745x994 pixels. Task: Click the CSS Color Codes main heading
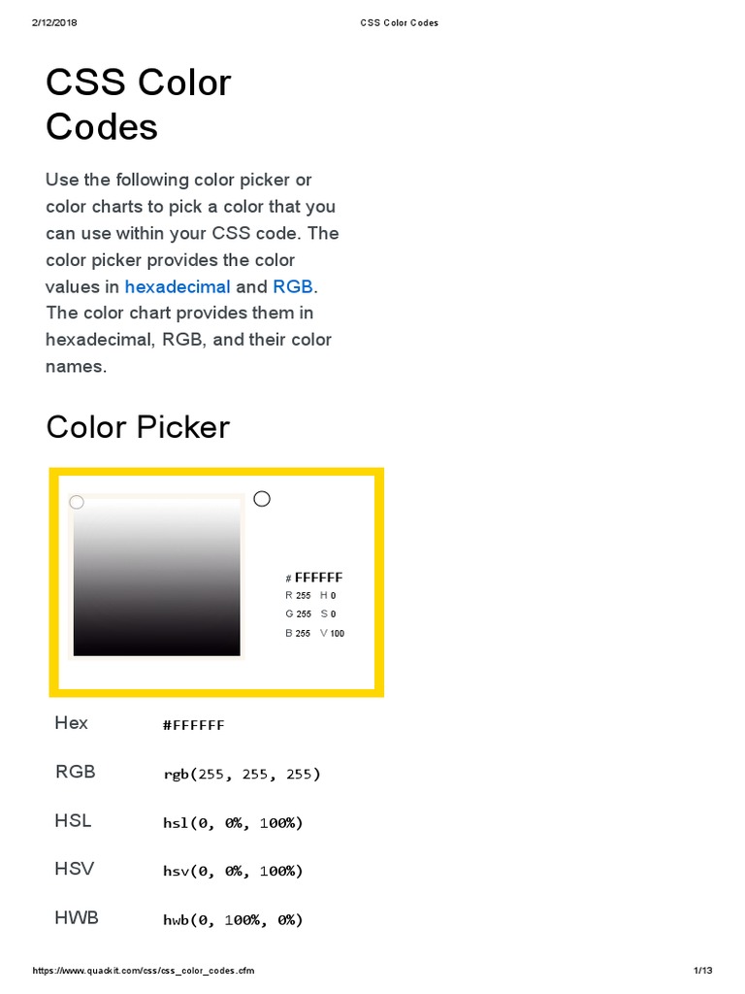click(x=138, y=105)
